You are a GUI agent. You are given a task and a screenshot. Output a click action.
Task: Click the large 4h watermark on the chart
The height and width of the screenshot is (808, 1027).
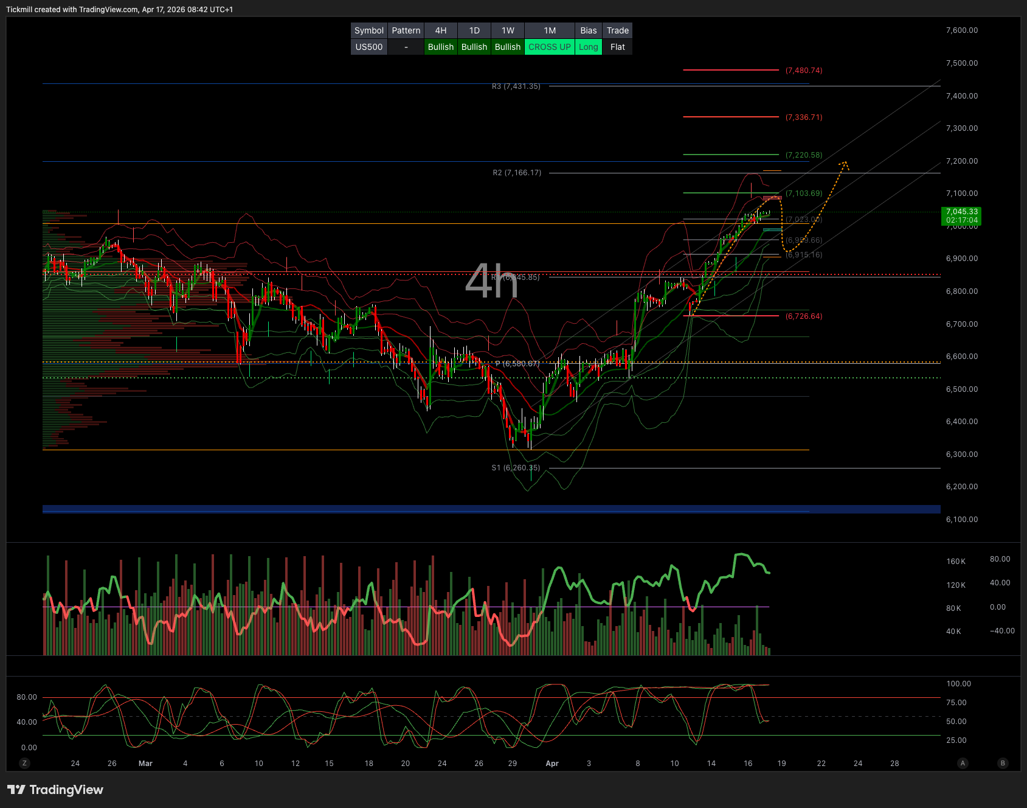pos(491,281)
